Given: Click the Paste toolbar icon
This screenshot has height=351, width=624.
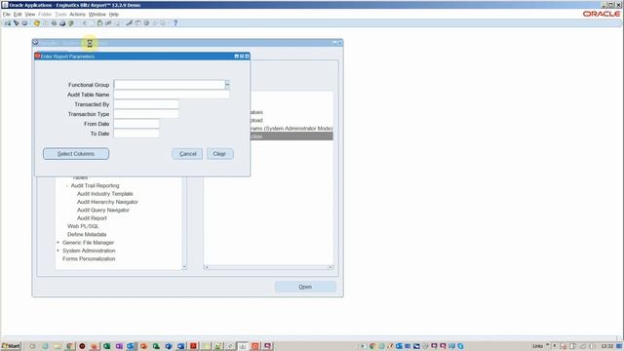Looking at the screenshot, I should coord(99,23).
